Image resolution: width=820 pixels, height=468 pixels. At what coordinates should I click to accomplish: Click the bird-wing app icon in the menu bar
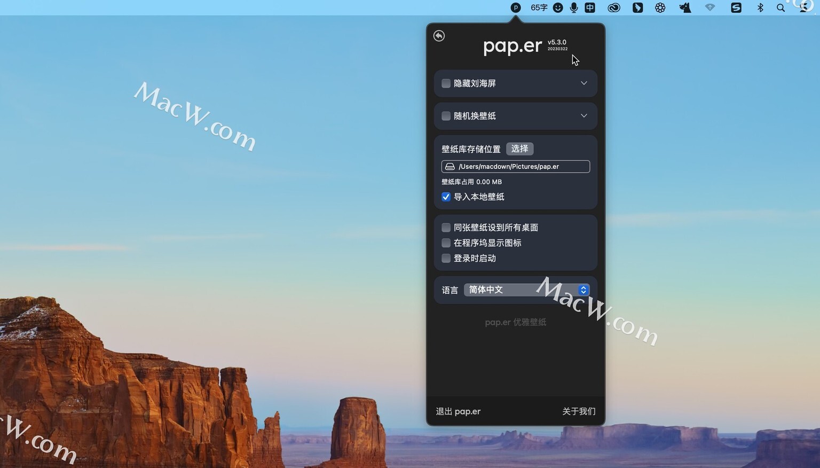pyautogui.click(x=637, y=7)
